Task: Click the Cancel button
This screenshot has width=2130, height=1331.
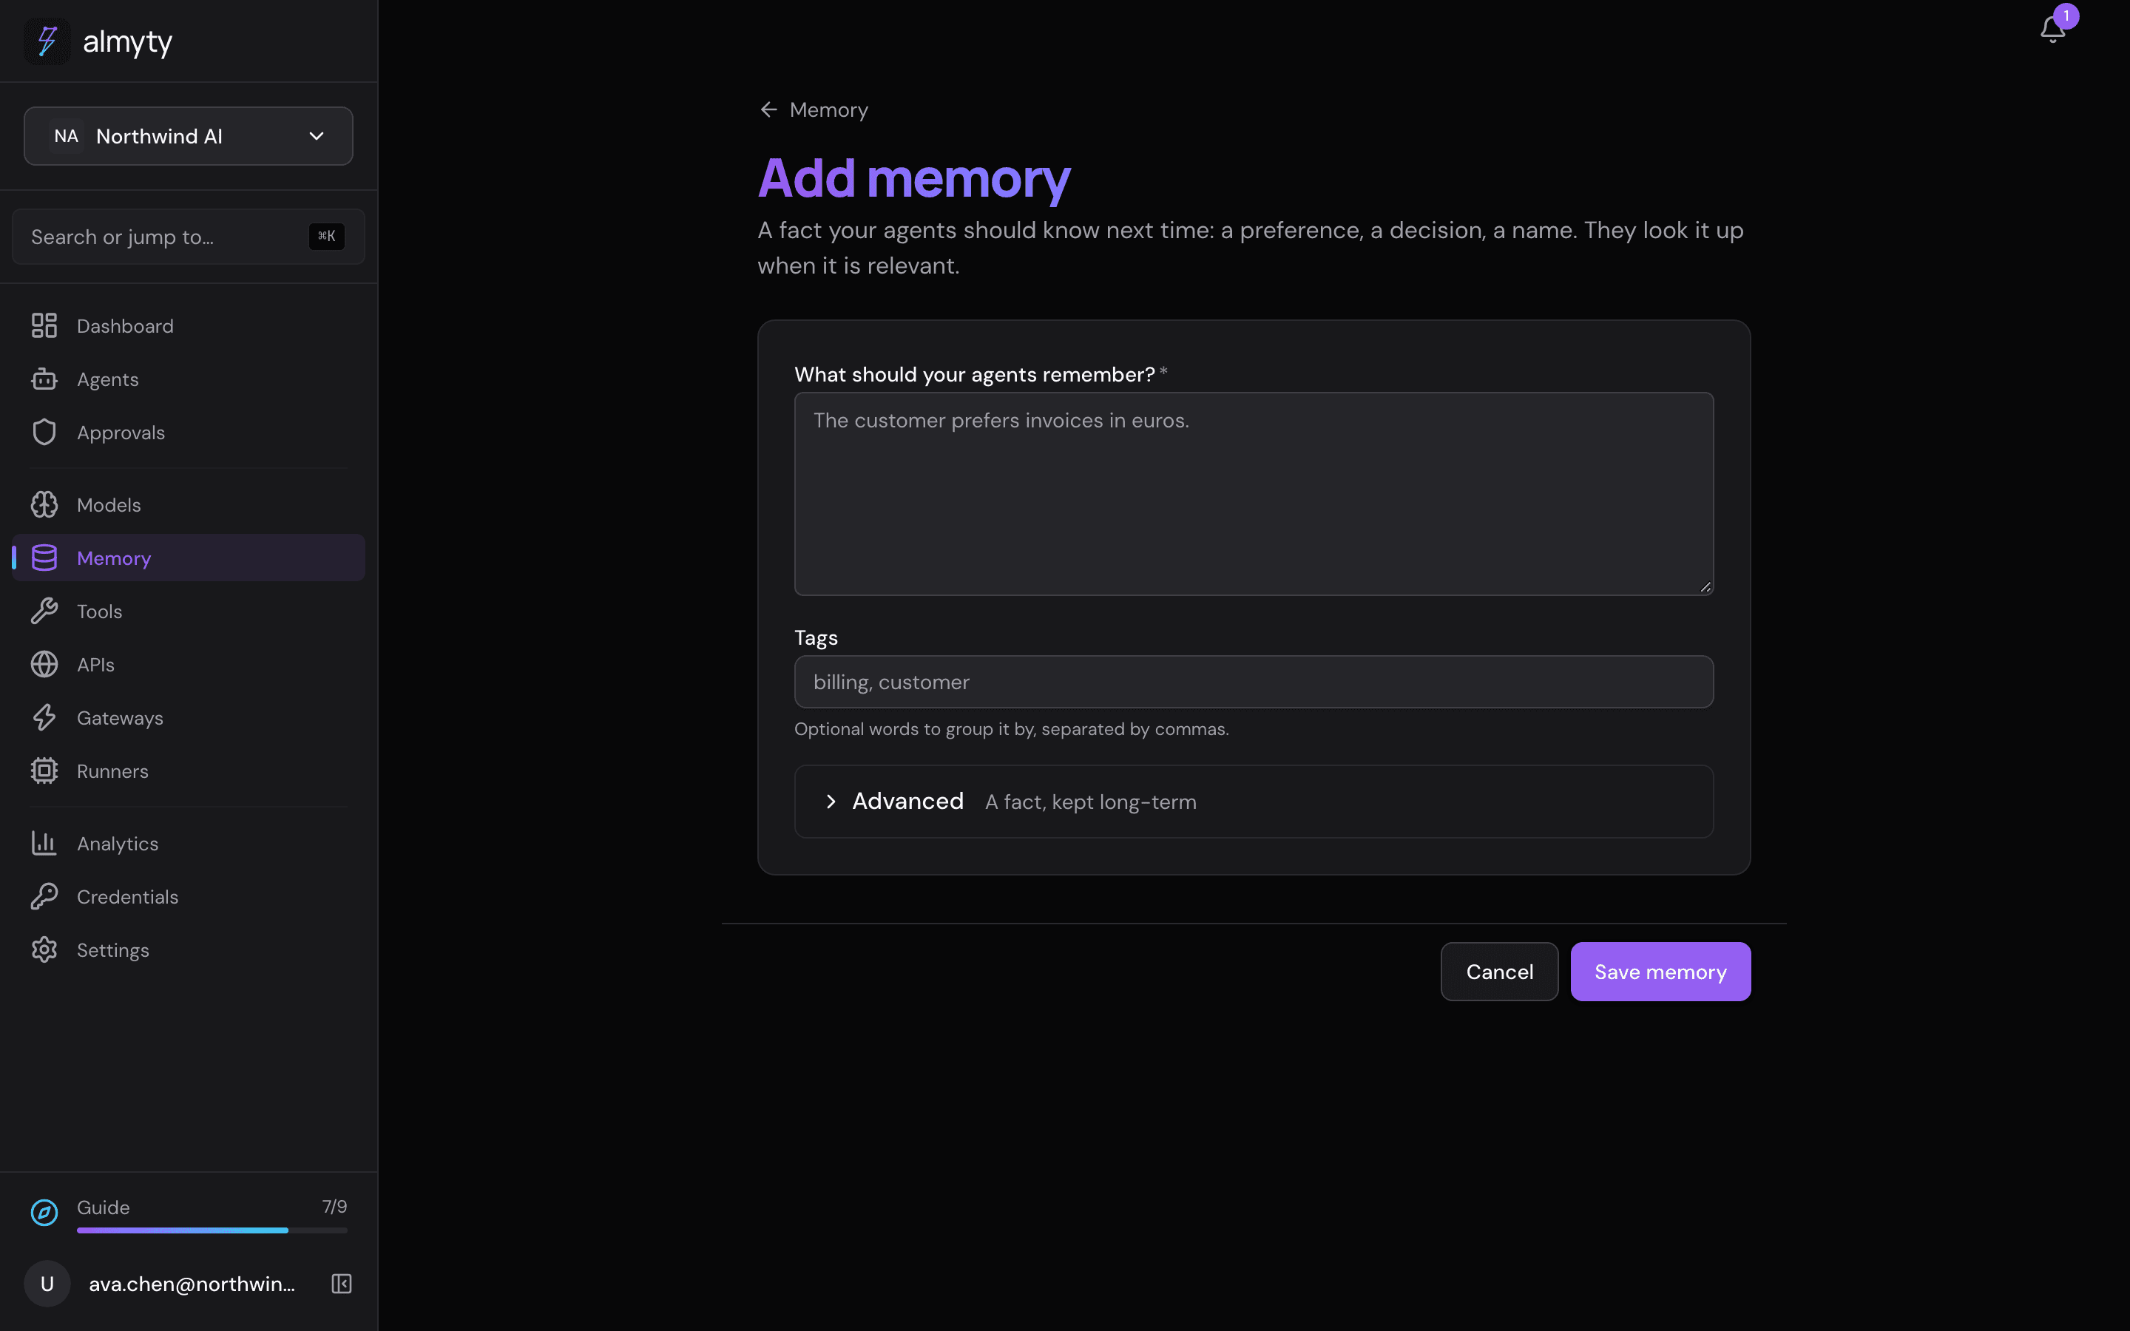Action: [1499, 972]
